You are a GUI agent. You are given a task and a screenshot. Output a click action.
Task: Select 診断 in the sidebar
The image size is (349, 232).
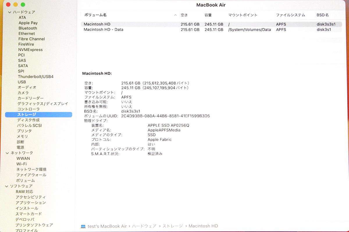point(21,142)
